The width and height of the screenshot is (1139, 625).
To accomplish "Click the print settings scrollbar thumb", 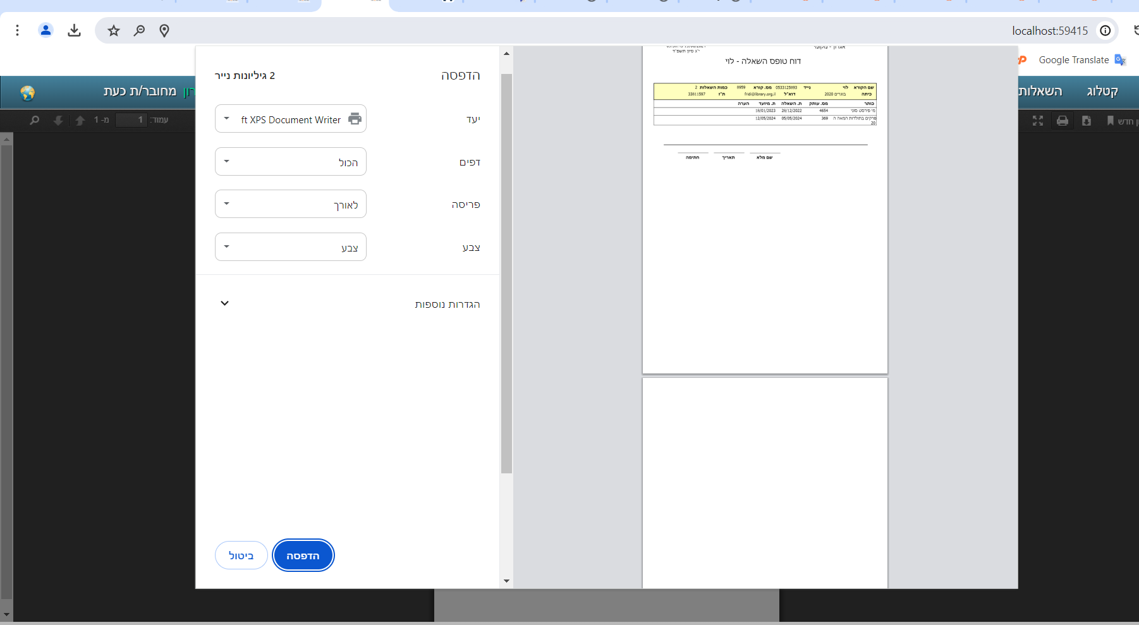I will click(506, 274).
